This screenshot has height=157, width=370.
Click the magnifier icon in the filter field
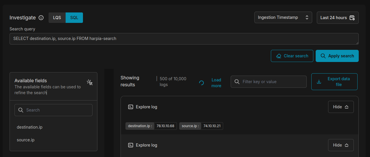click(237, 82)
